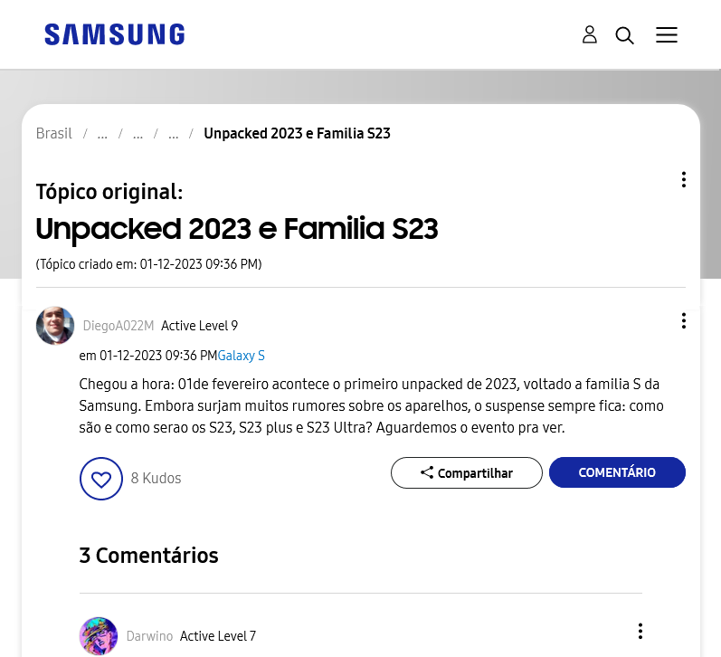Click DiegoA022M's avatar picture
The width and height of the screenshot is (721, 657).
(55, 326)
